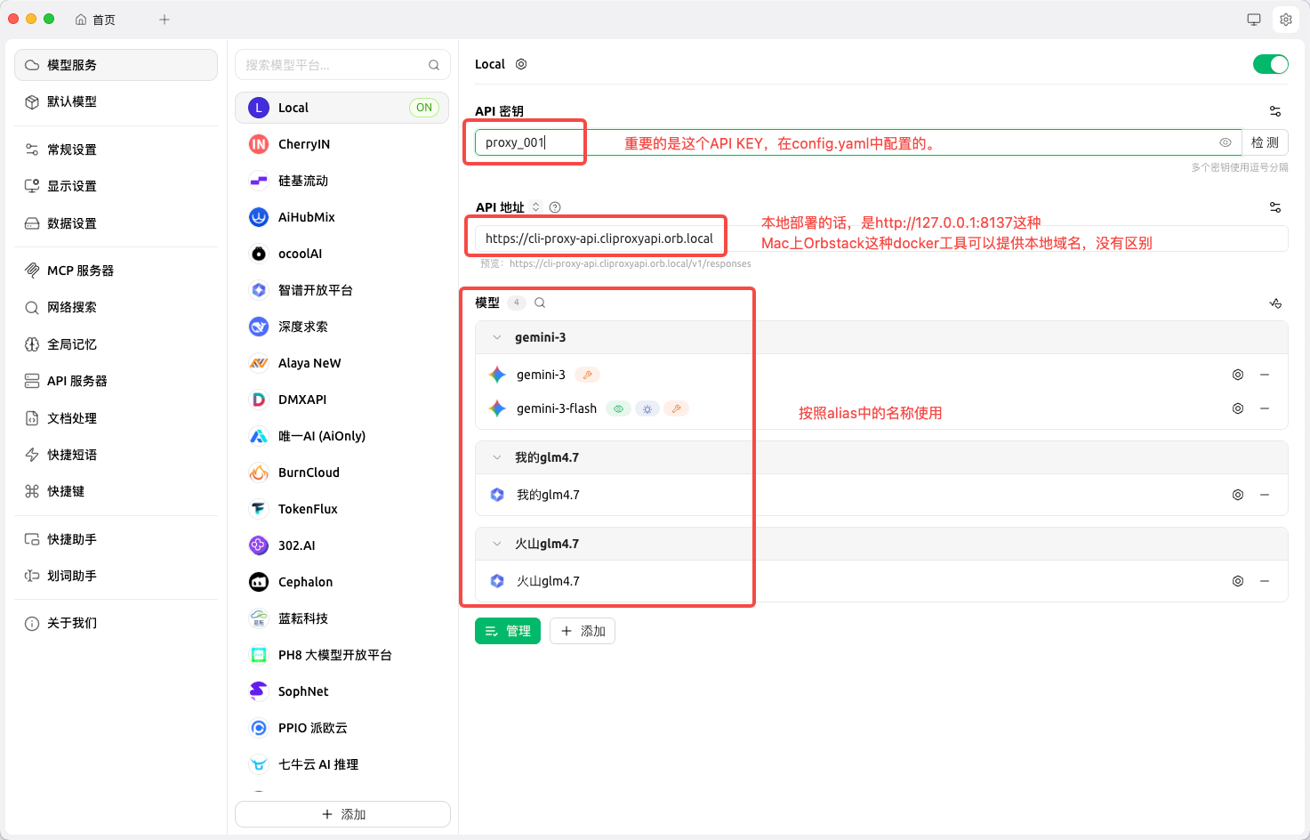Open 快捷键 settings section

click(117, 491)
